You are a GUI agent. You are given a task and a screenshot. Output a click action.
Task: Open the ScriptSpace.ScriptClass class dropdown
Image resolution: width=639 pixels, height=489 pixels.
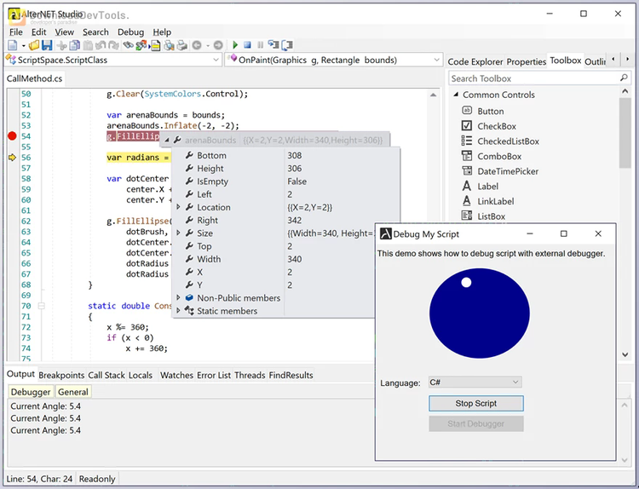(112, 60)
